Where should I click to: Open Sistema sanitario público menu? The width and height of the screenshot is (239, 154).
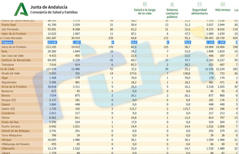tap(172, 13)
